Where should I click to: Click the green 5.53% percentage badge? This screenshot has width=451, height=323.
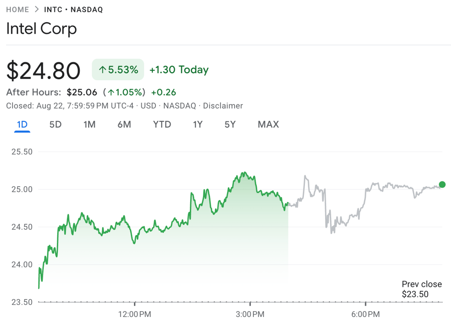(118, 69)
